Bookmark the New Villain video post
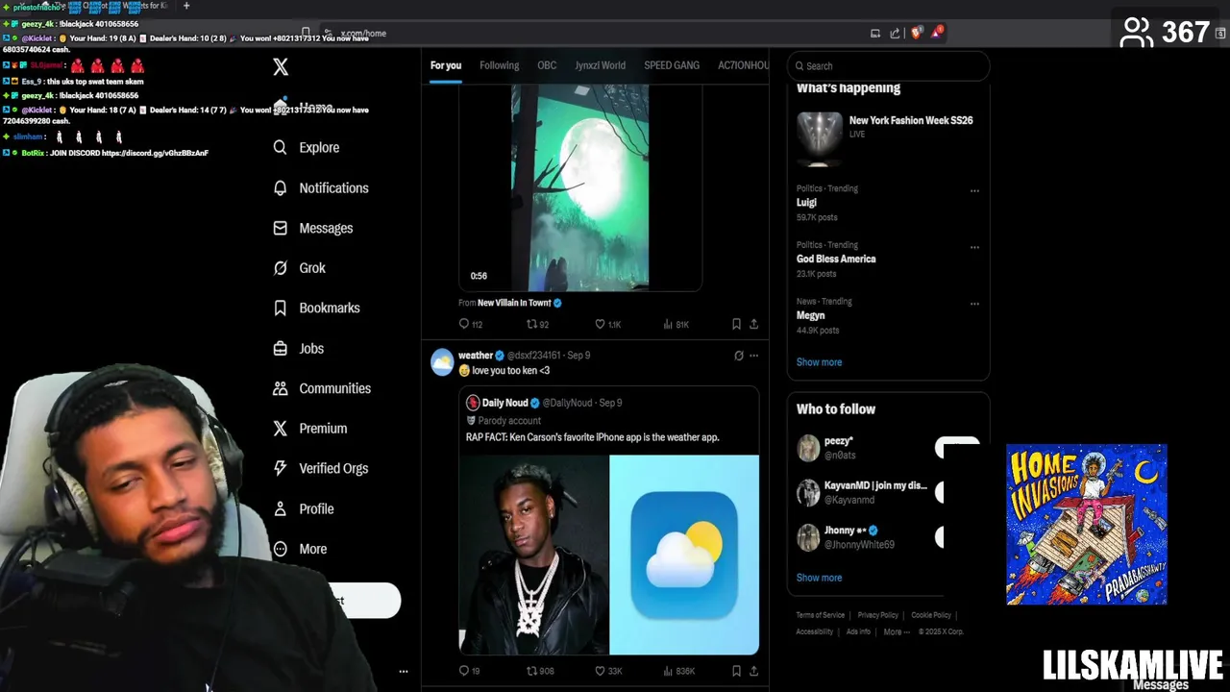This screenshot has width=1230, height=692. pyautogui.click(x=736, y=325)
